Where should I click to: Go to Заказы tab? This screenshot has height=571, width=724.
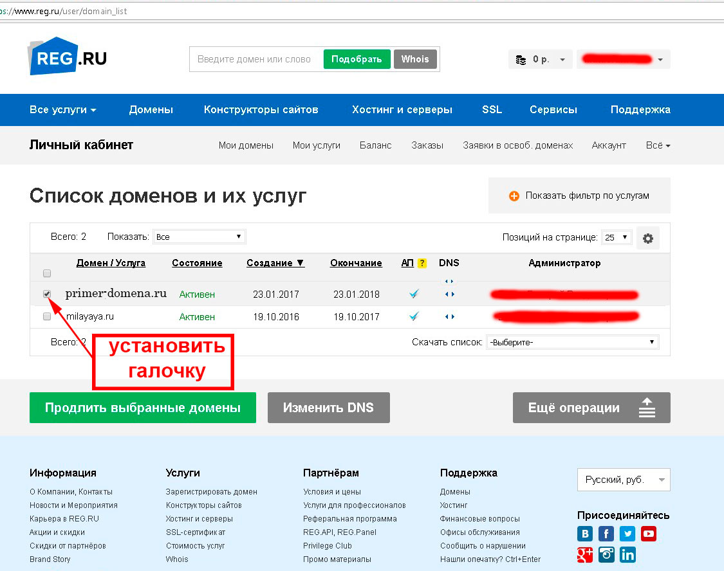427,145
